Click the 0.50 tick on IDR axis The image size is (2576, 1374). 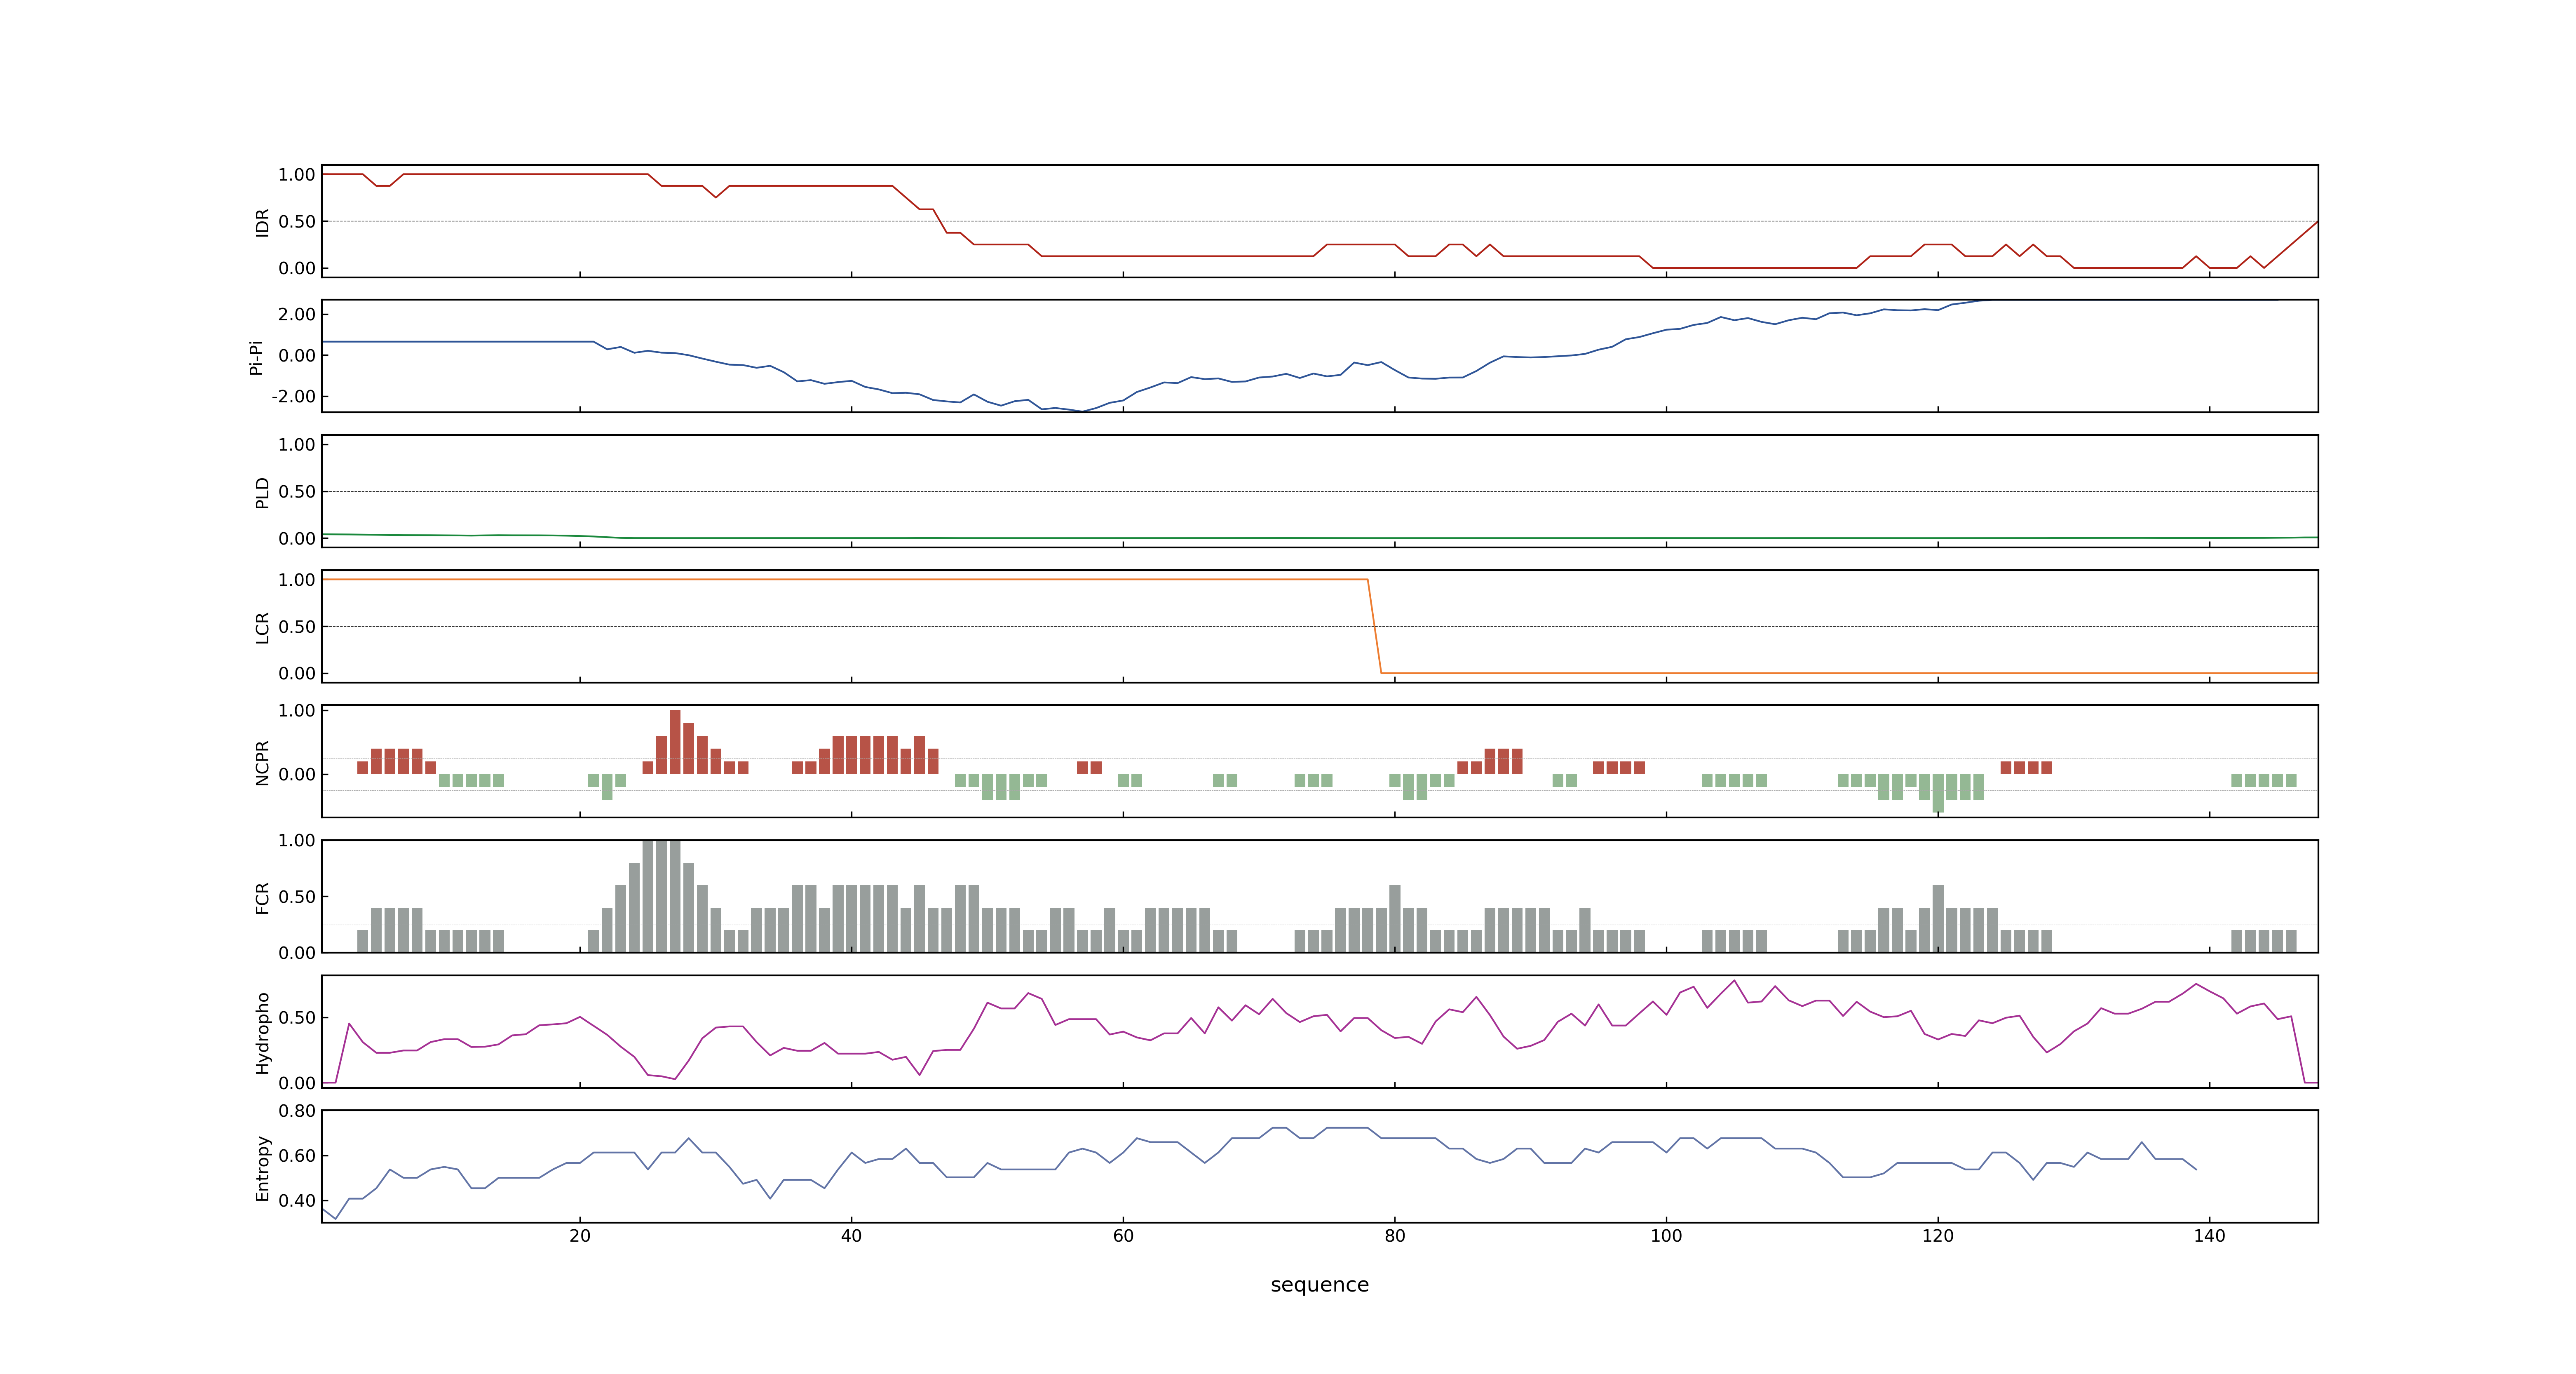(x=297, y=222)
